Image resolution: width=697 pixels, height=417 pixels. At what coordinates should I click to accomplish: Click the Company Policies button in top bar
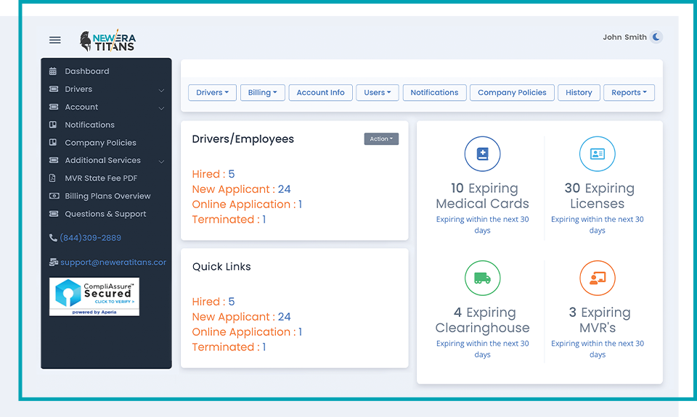pyautogui.click(x=512, y=92)
